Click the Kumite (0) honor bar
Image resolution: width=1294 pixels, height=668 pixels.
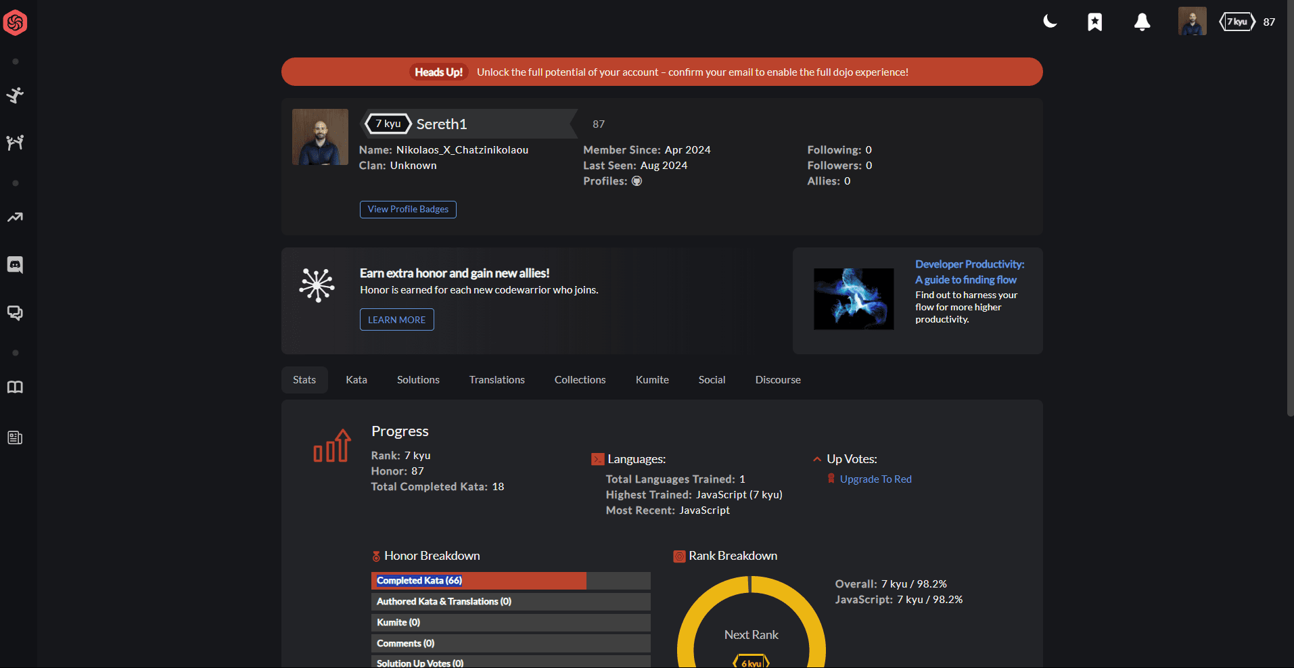coord(511,623)
